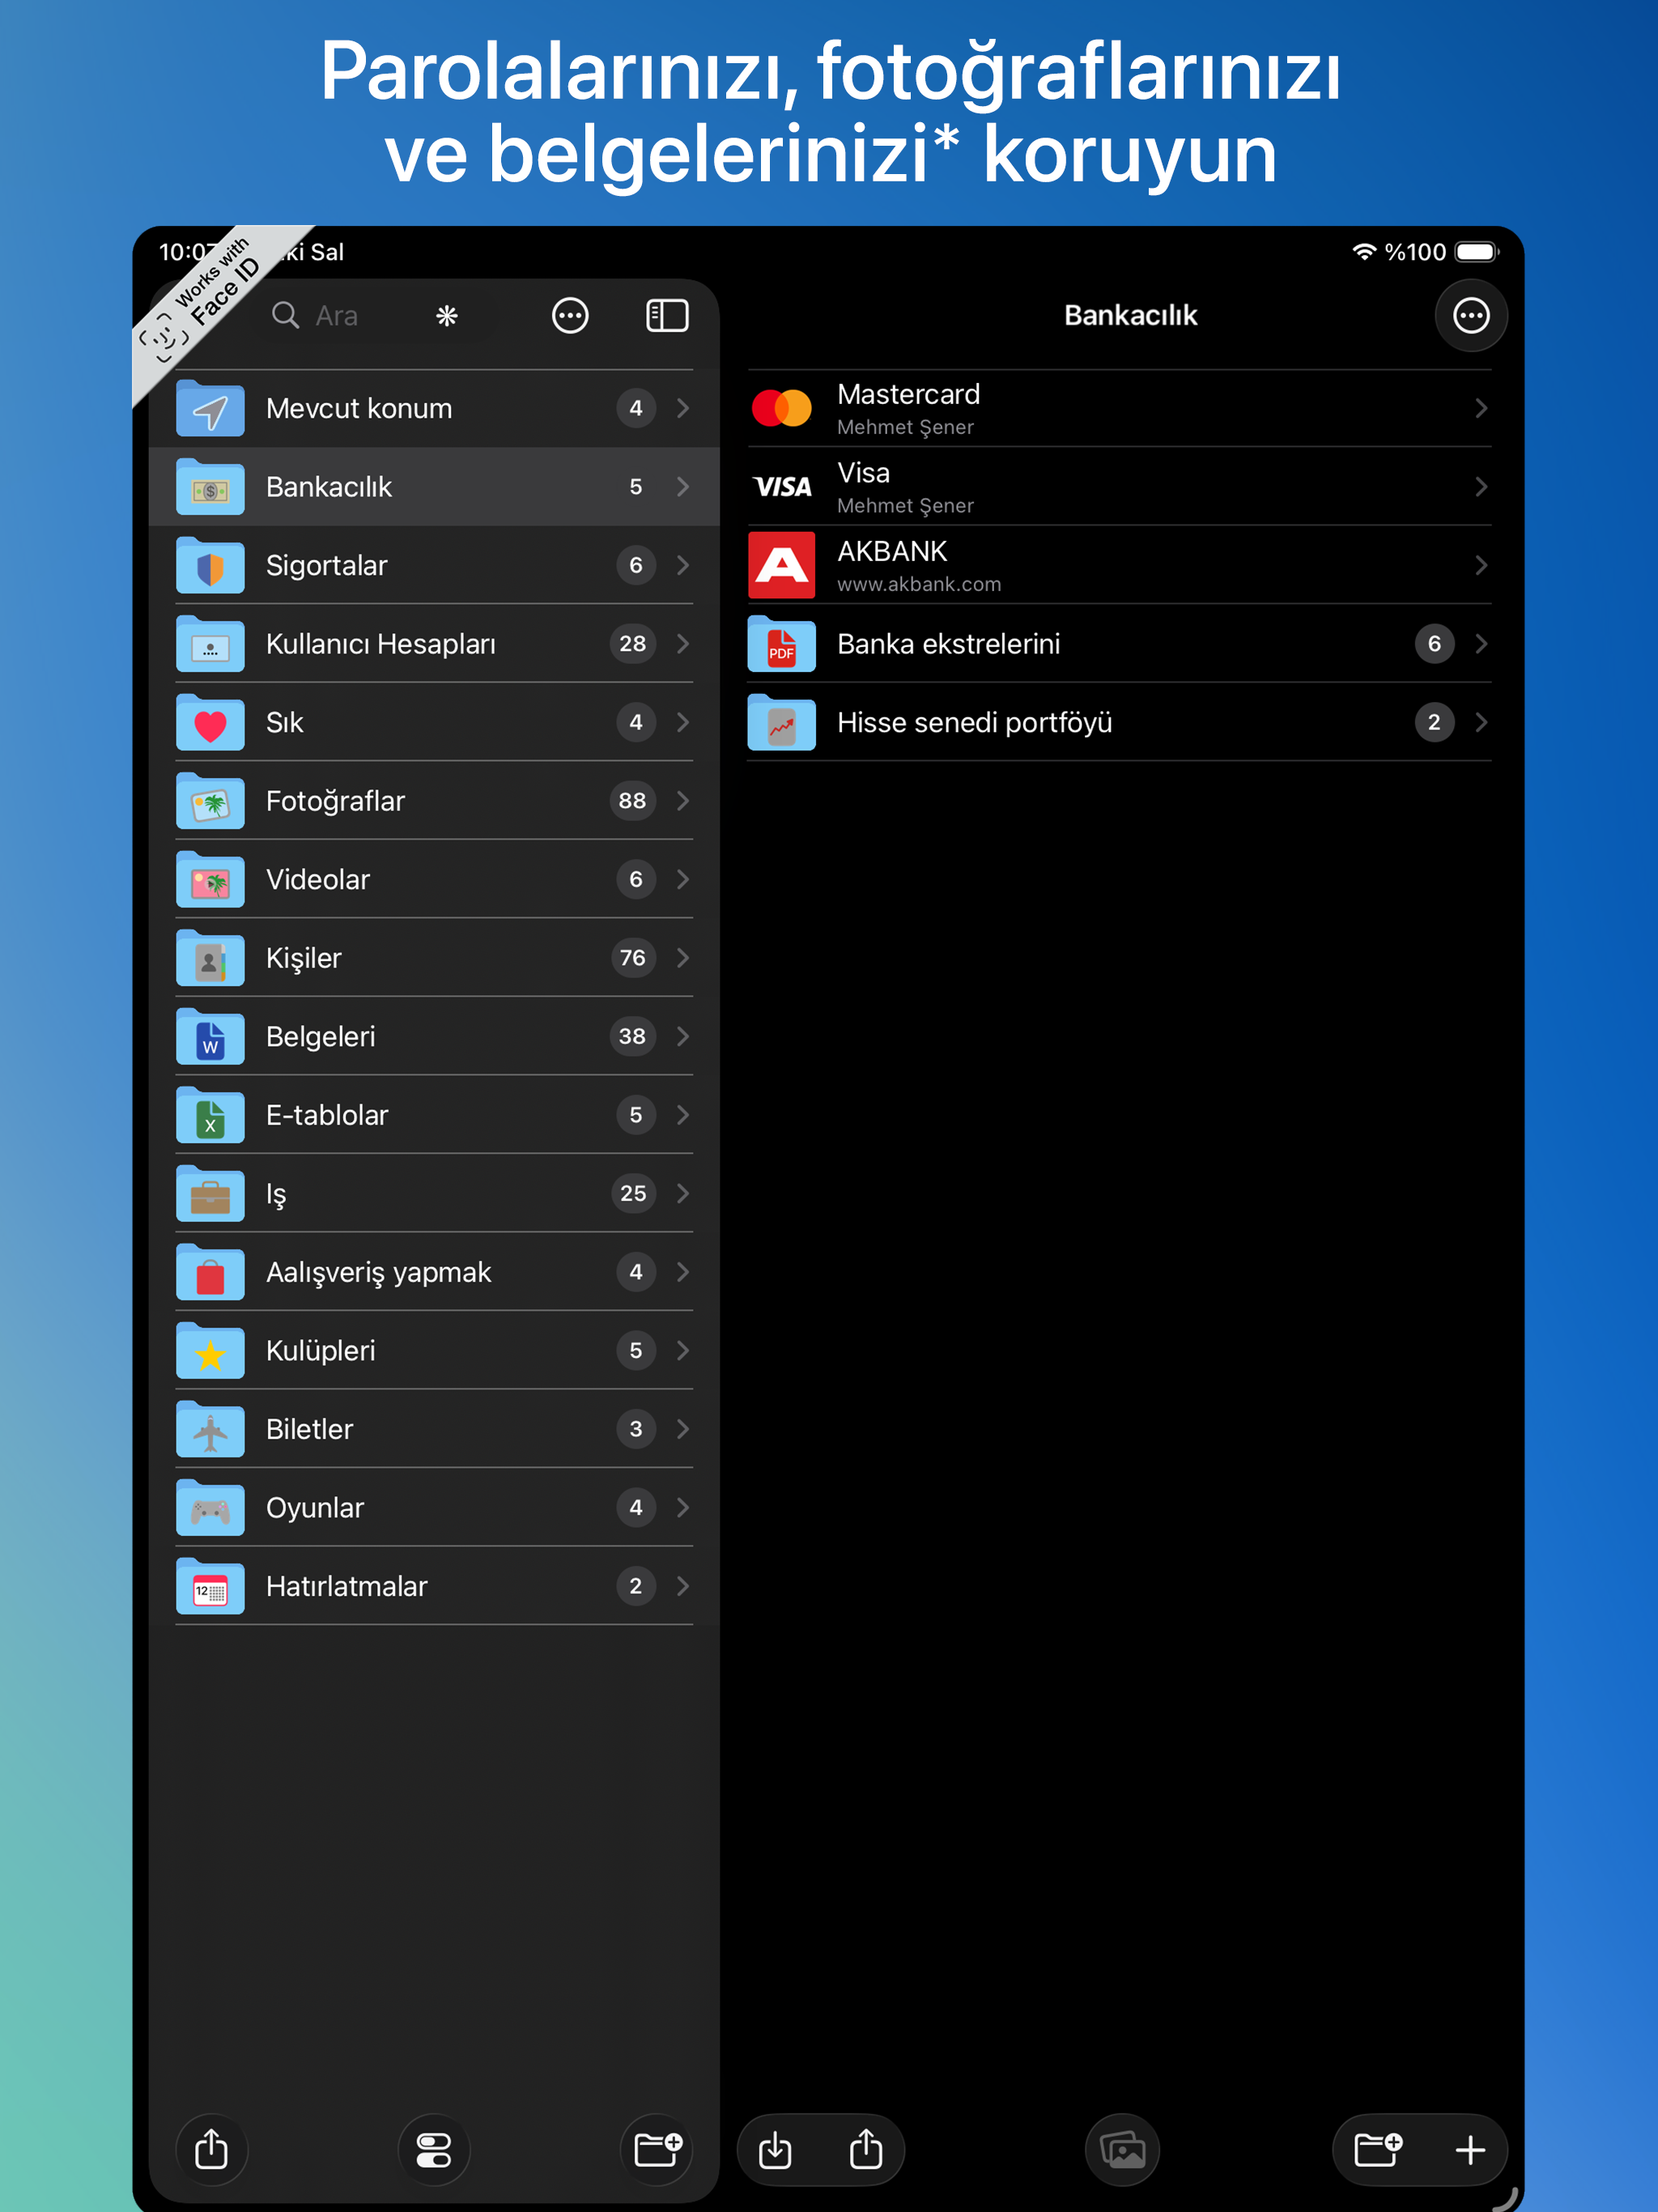Viewport: 1658px width, 2212px height.
Task: Toggle the sidebar panel icon
Action: 667,316
